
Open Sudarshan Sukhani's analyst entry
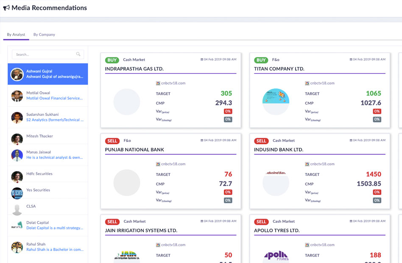click(42, 115)
